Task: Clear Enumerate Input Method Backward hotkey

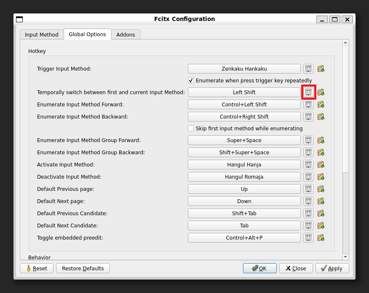Action: pos(308,117)
